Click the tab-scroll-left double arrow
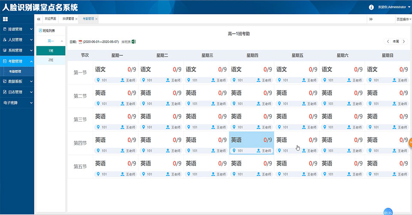Screen dimensions: 412x215 (39, 19)
